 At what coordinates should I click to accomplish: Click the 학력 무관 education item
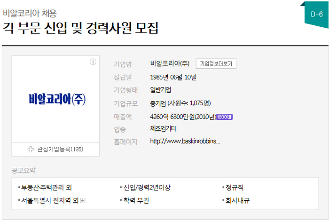[136, 201]
